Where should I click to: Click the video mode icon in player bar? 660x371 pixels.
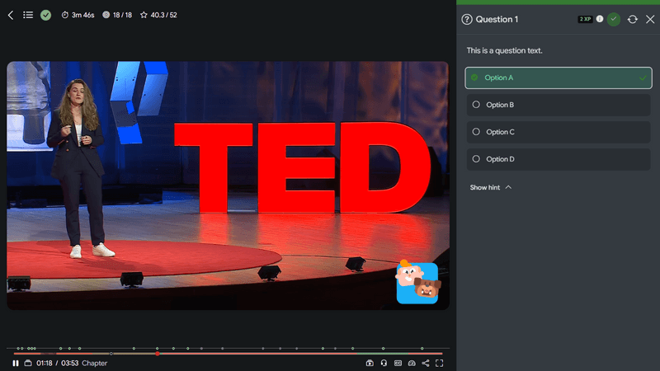[370, 363]
